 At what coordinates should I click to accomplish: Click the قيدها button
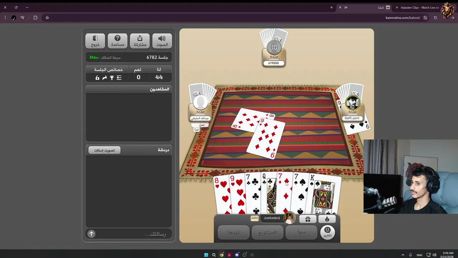(x=234, y=232)
